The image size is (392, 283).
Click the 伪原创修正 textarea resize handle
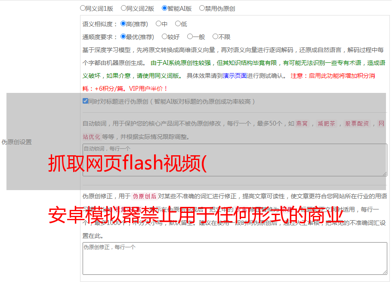(x=385, y=272)
